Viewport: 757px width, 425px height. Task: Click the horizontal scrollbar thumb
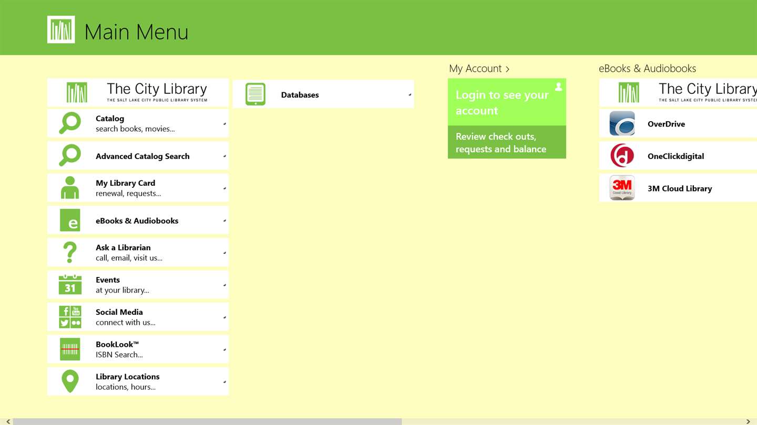point(207,421)
